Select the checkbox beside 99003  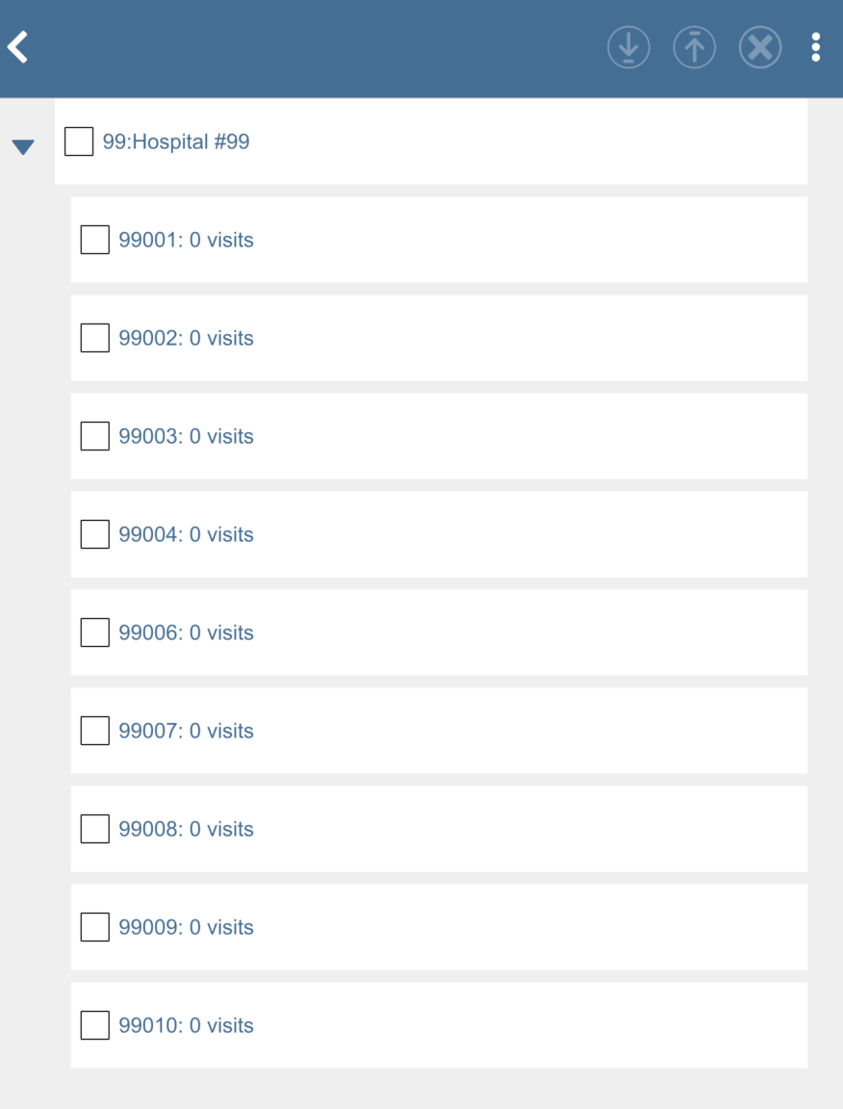point(94,436)
